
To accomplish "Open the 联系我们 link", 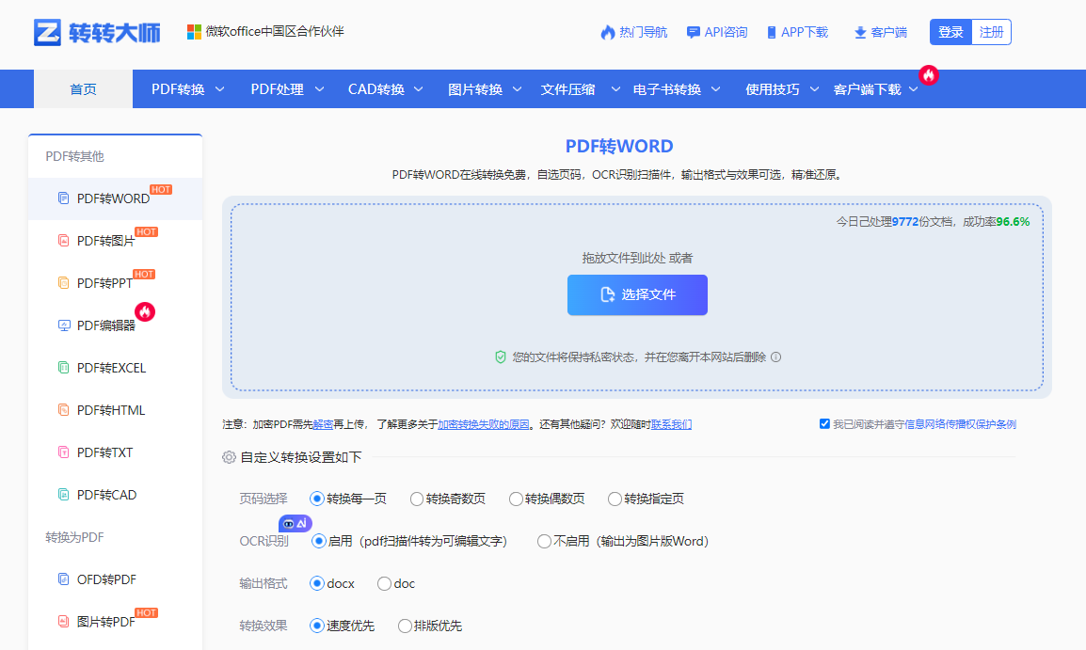I will (671, 424).
